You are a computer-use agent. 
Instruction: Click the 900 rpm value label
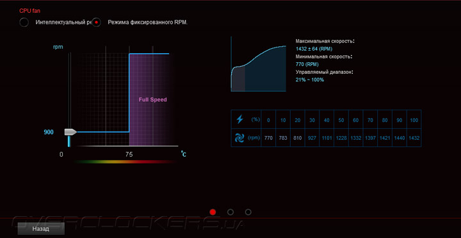tap(49, 132)
